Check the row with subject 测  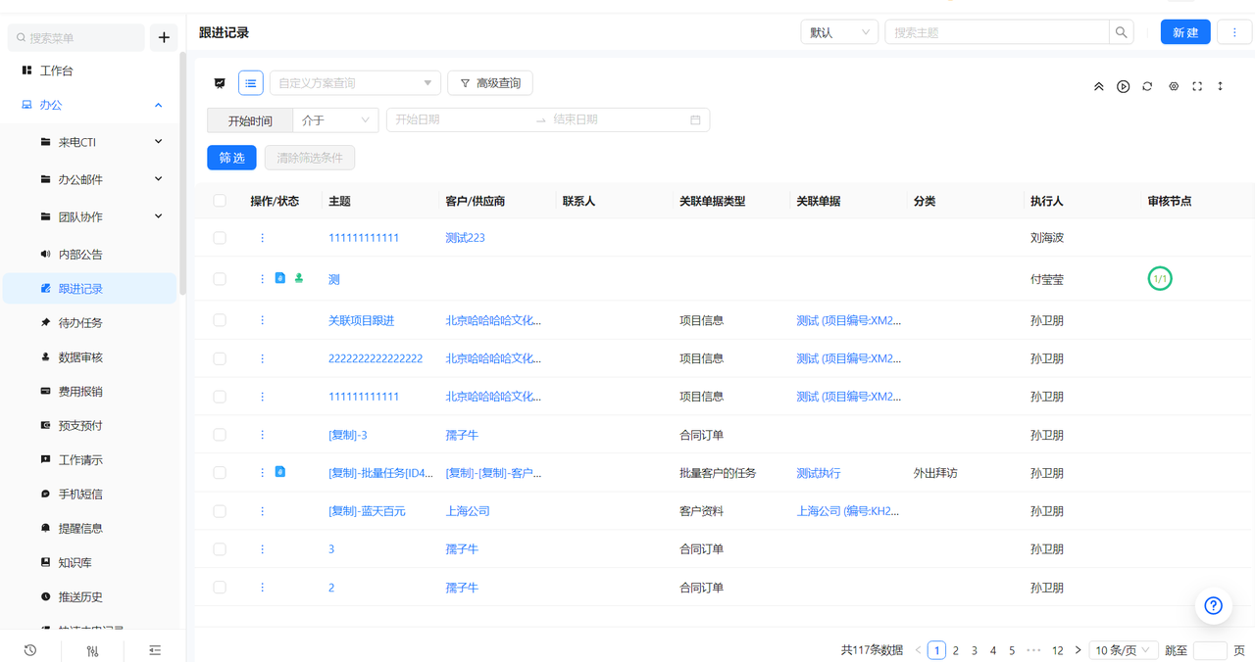[x=220, y=279]
